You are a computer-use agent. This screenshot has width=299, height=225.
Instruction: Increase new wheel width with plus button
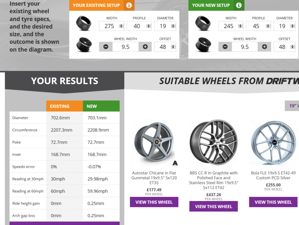264,47
